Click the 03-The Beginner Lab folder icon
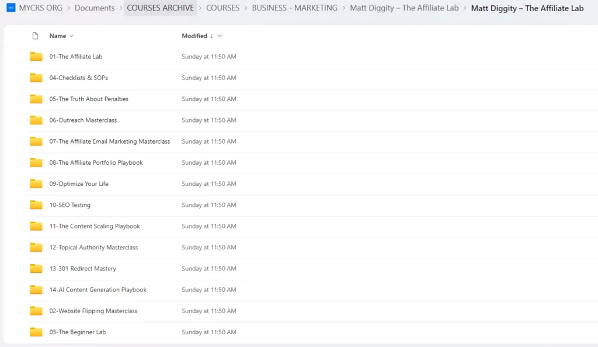This screenshot has height=347, width=598. (x=36, y=332)
